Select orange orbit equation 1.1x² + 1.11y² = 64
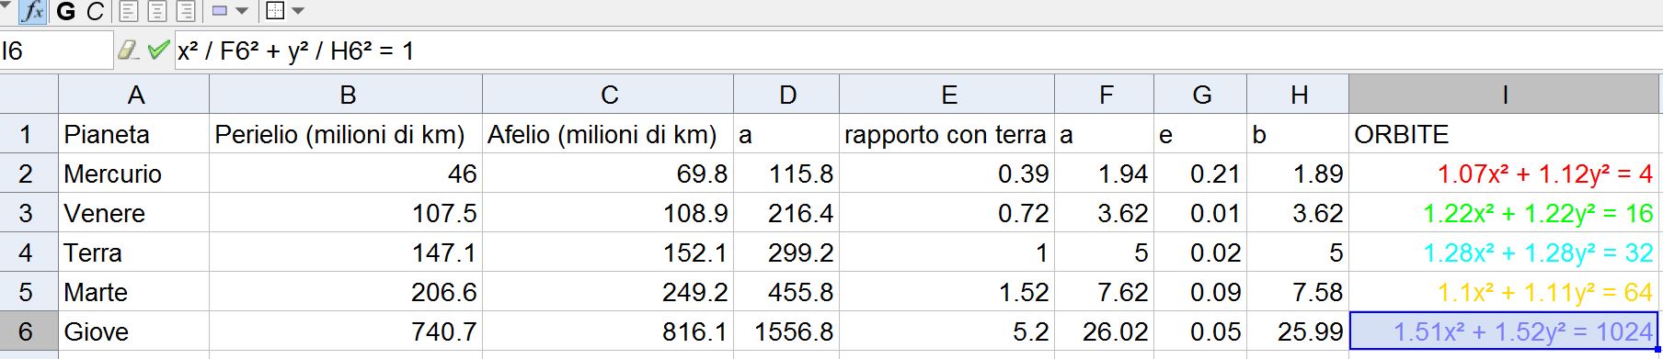 [1504, 292]
